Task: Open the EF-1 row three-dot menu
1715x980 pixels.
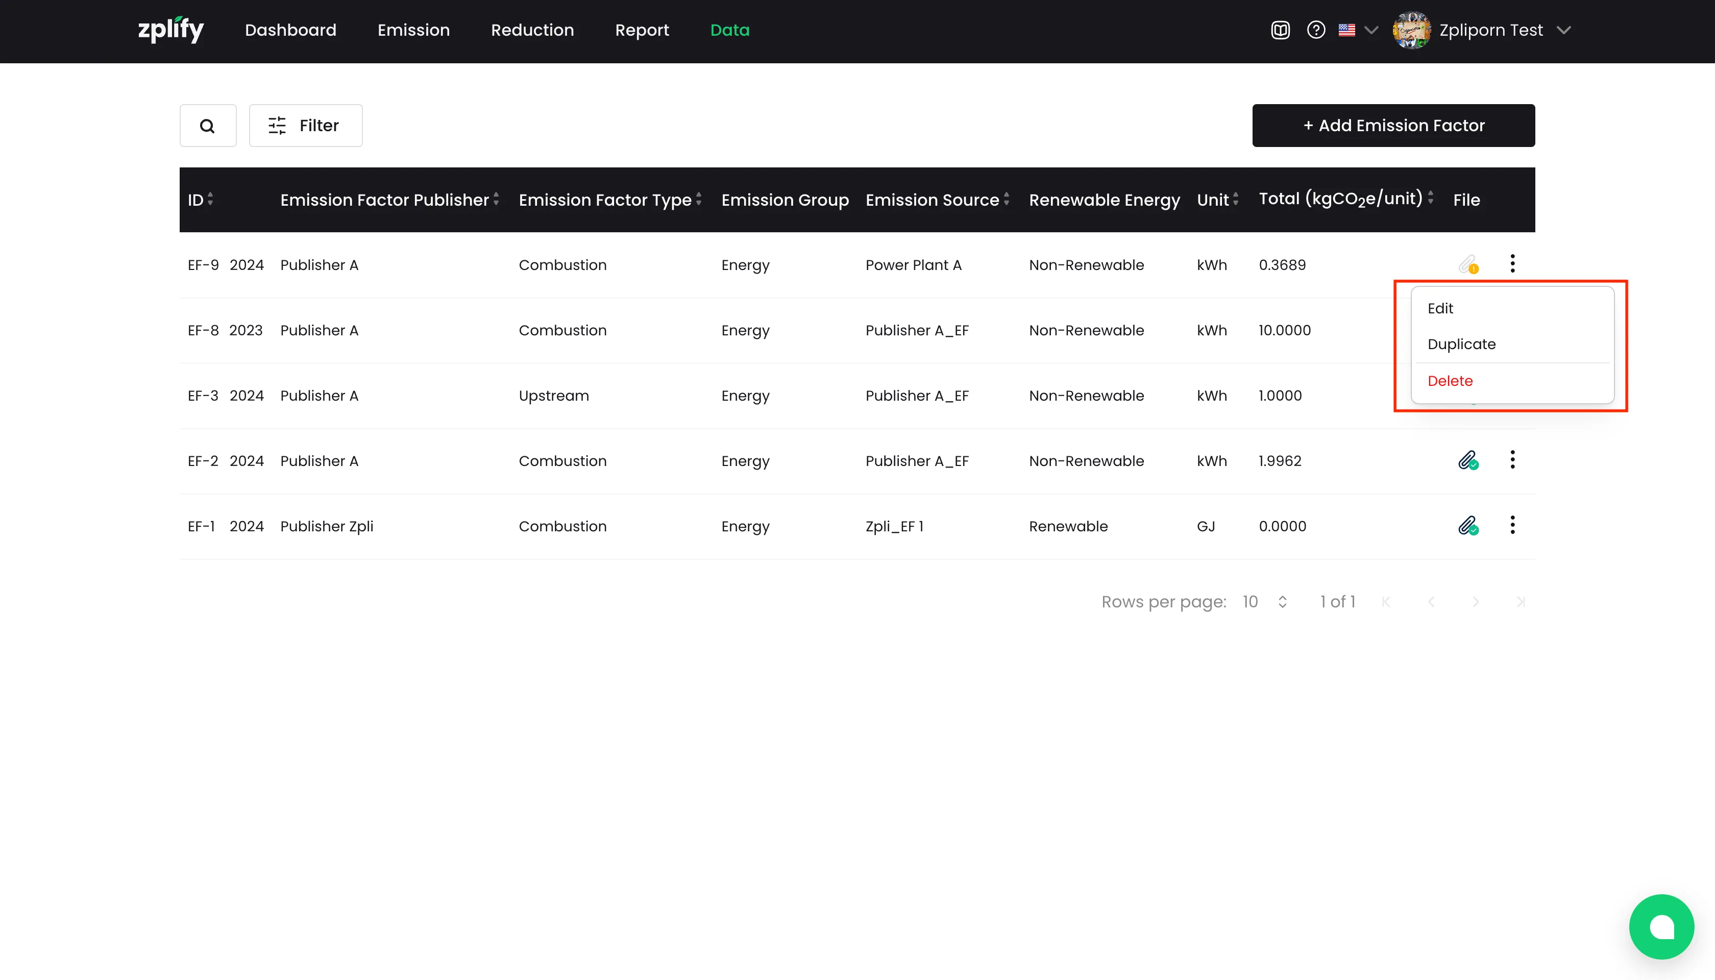Action: pos(1512,525)
